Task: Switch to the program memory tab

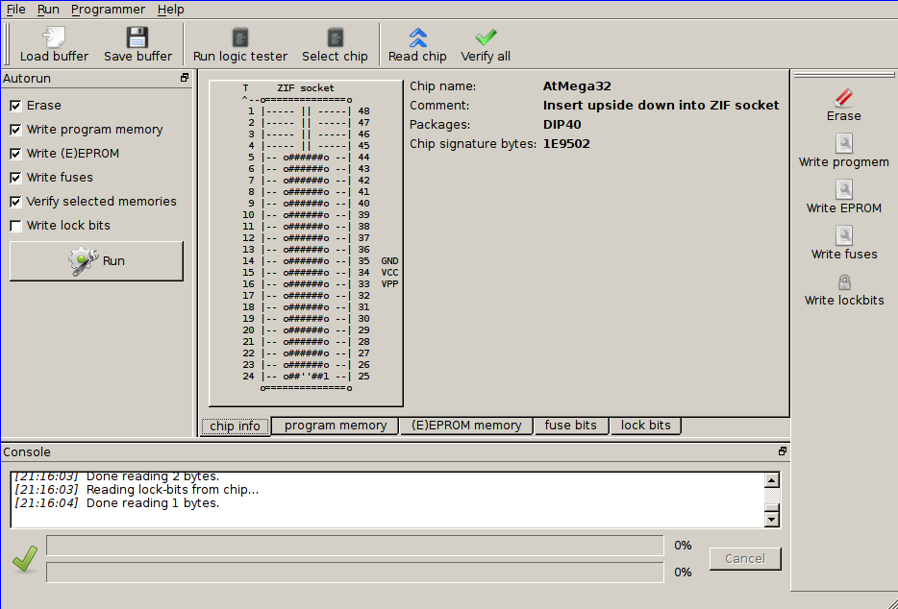Action: [335, 426]
